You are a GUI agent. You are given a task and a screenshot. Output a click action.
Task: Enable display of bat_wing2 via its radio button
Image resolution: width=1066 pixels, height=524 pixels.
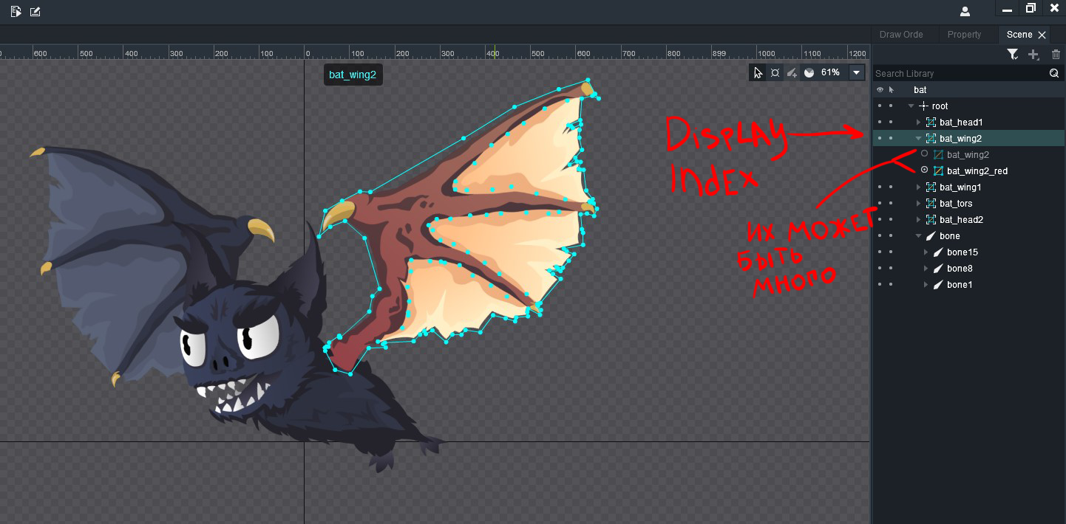pos(924,154)
